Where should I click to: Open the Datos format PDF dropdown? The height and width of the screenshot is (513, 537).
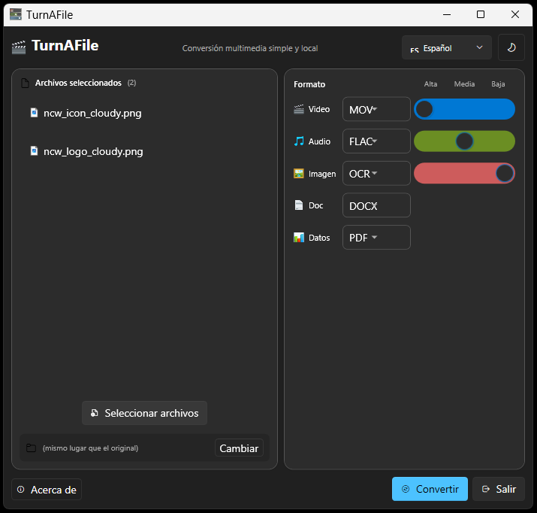tap(376, 238)
